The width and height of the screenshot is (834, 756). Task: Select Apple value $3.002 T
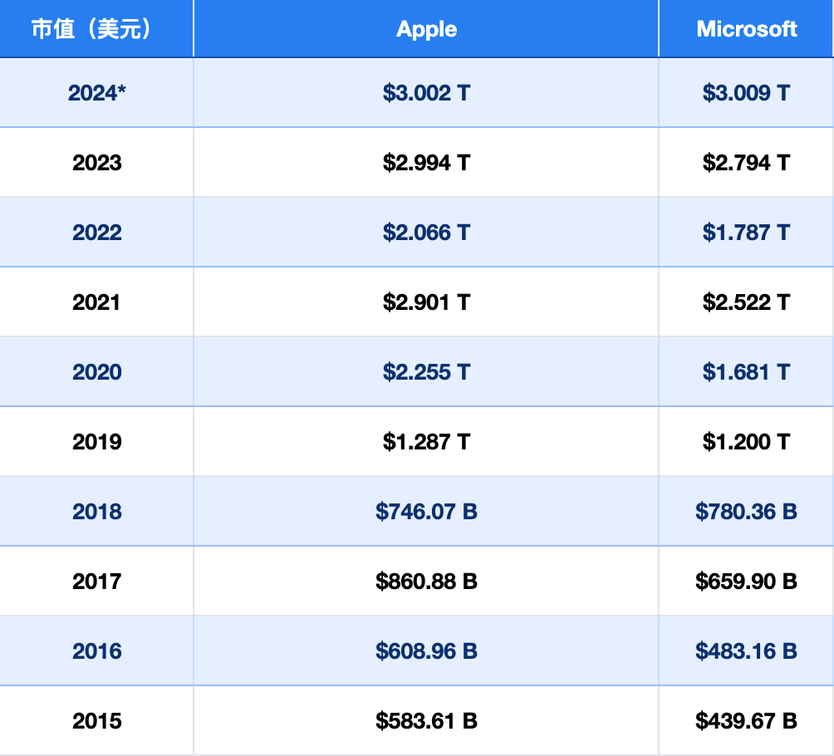tap(426, 92)
